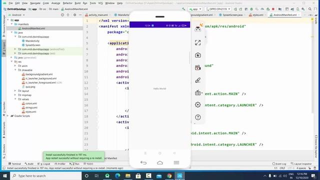Viewport: 320px width, 180px height.
Task: Select MainActivity in project tree
Action: click(32, 41)
